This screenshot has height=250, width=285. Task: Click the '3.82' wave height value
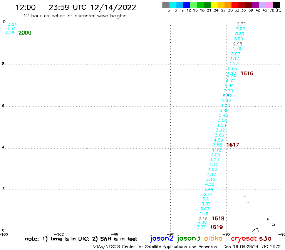(x=241, y=29)
